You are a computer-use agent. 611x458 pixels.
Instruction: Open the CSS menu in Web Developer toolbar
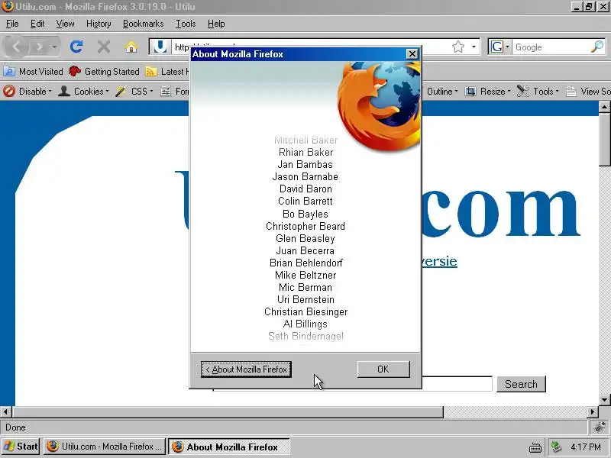click(134, 91)
